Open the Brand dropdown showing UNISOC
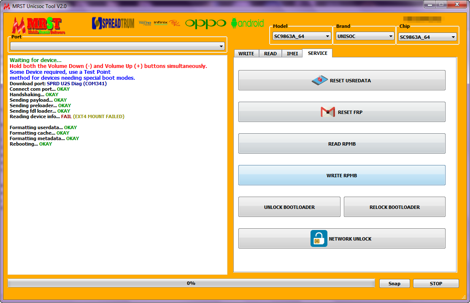470x303 pixels. click(x=365, y=36)
